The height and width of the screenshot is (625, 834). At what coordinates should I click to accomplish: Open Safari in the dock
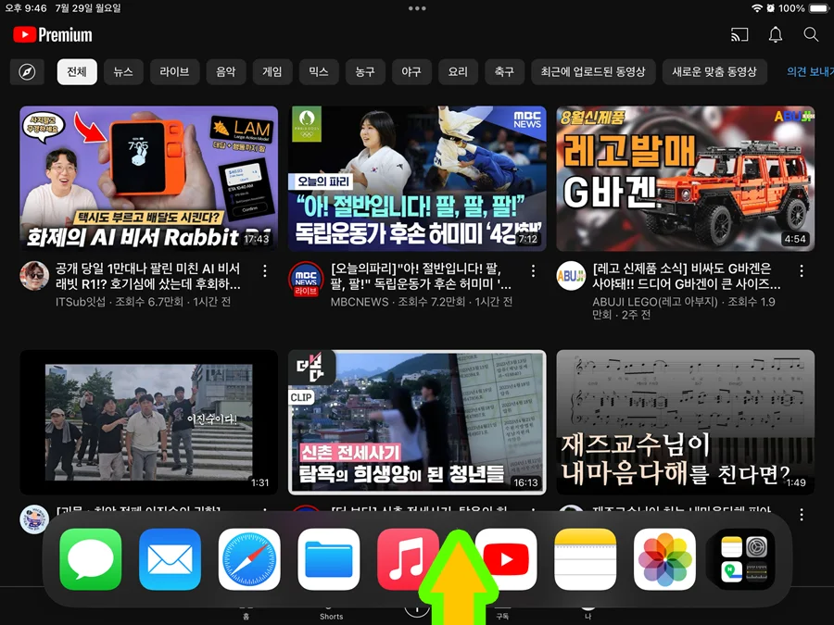click(249, 559)
